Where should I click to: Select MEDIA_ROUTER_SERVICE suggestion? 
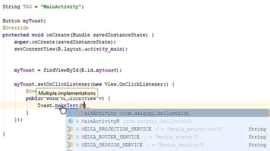click(167, 137)
